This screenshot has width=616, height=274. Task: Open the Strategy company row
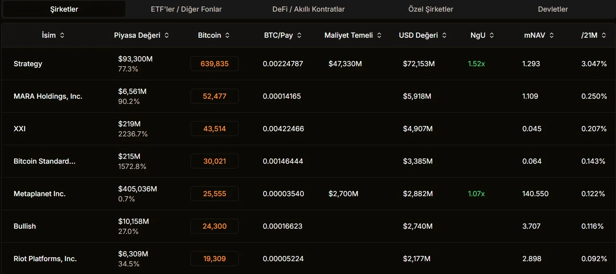tap(28, 64)
